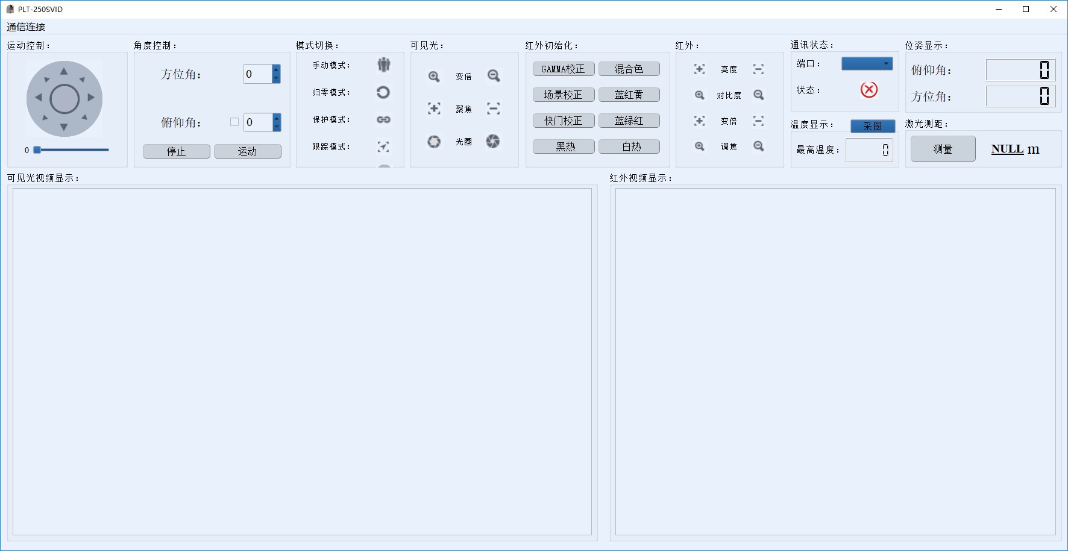Open the 通信连接 menu
Screen dimensions: 1068x551
(x=26, y=27)
